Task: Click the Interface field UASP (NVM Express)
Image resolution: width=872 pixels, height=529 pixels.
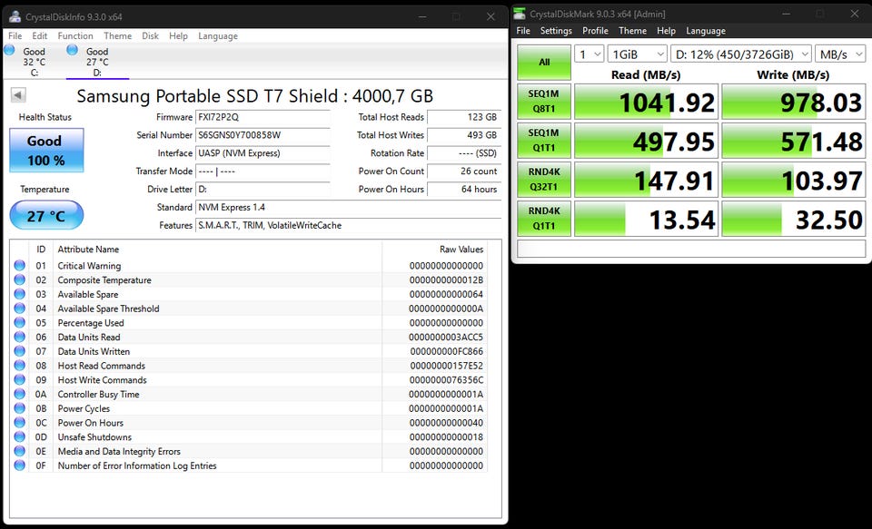Action: click(263, 153)
